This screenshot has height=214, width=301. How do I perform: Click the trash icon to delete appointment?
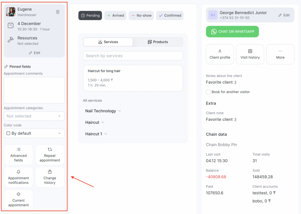58,12
